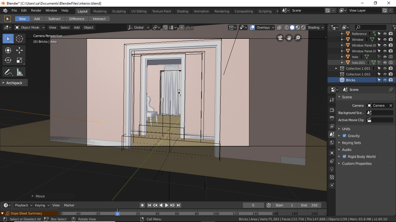This screenshot has width=396, height=222.
Task: Activate the Rotate tool
Action: [x=8, y=60]
